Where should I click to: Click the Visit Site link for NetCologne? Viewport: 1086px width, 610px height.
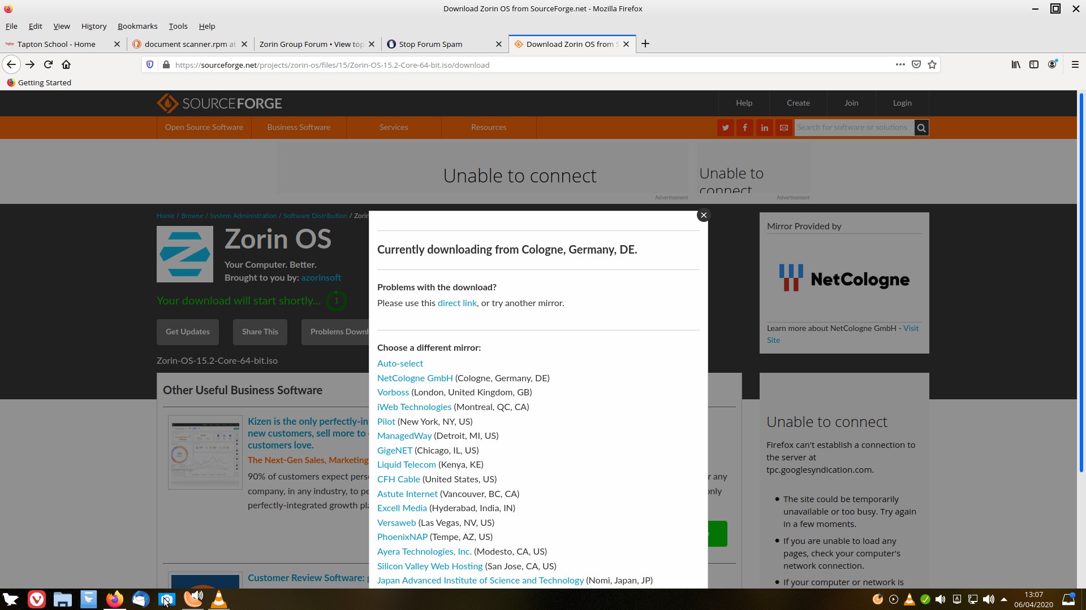point(843,334)
